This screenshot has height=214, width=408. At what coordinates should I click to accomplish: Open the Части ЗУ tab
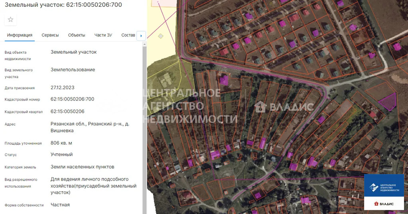click(x=103, y=35)
